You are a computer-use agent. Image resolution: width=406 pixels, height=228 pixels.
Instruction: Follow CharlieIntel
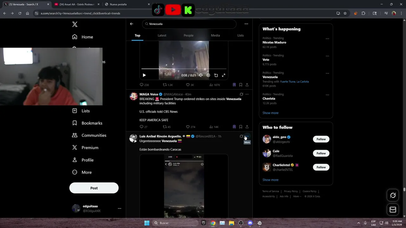321,167
